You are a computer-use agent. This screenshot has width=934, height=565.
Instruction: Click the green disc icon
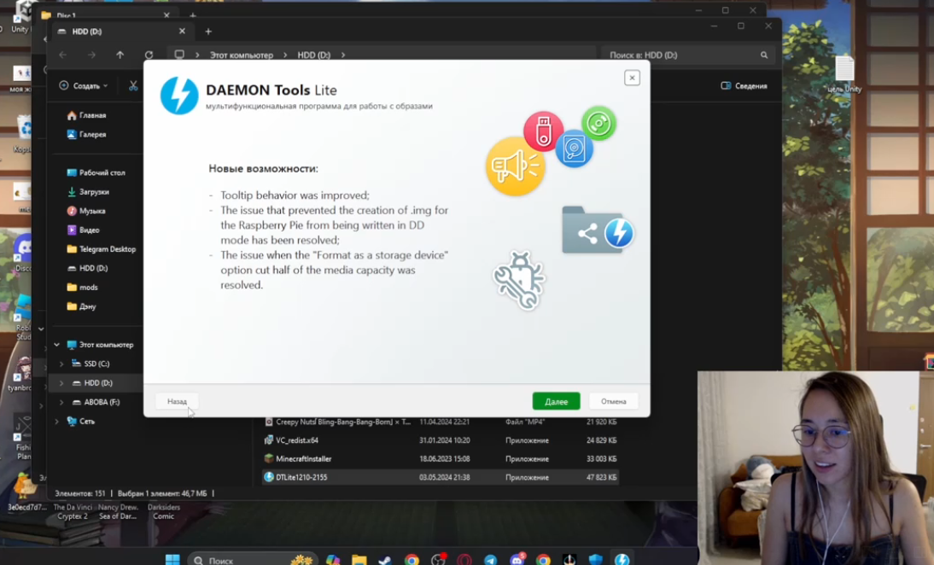[x=598, y=123]
